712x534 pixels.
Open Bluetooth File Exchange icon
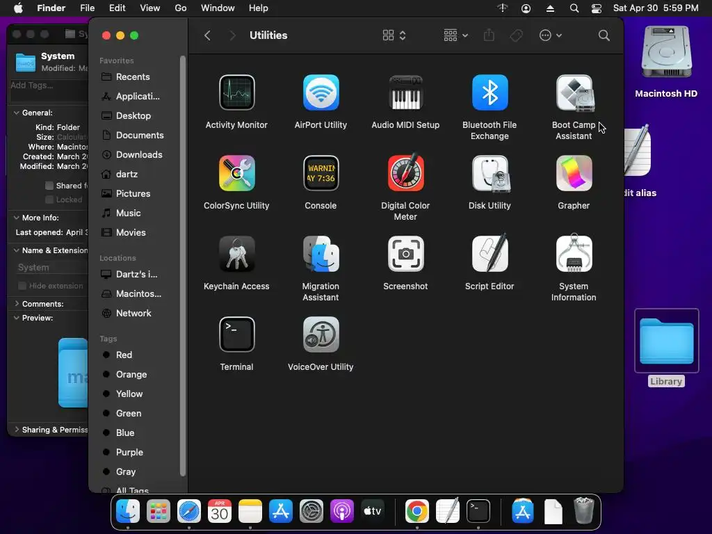[x=489, y=92]
